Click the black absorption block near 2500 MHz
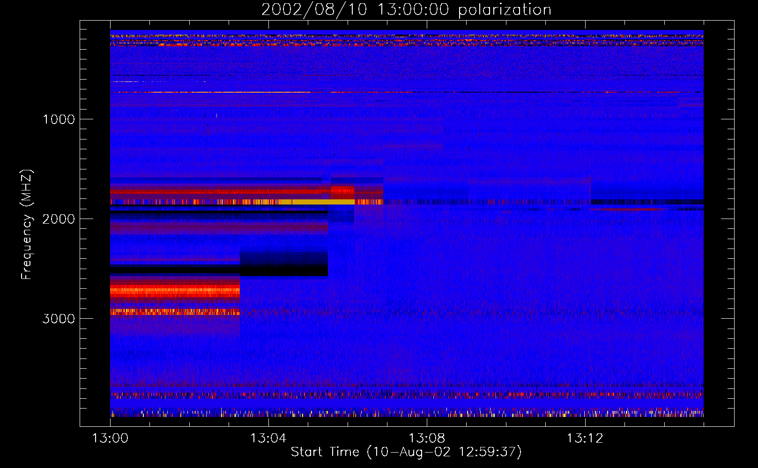This screenshot has height=468, width=758. coord(283,264)
